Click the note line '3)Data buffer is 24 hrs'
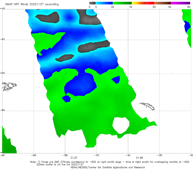193x169 pixels. click(x=60, y=165)
